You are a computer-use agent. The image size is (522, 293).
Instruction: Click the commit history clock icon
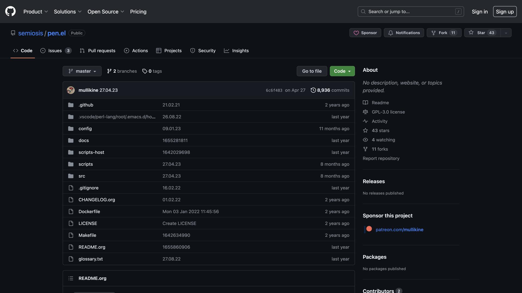[x=313, y=90]
